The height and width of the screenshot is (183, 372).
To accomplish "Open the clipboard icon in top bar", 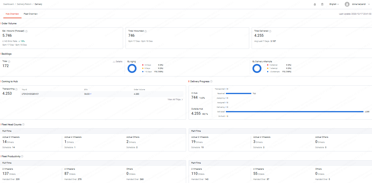I will [322, 4].
